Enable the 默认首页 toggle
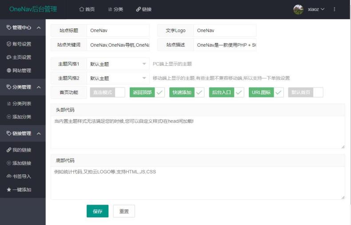Viewport: 351px width, 225px height. tap(306, 92)
